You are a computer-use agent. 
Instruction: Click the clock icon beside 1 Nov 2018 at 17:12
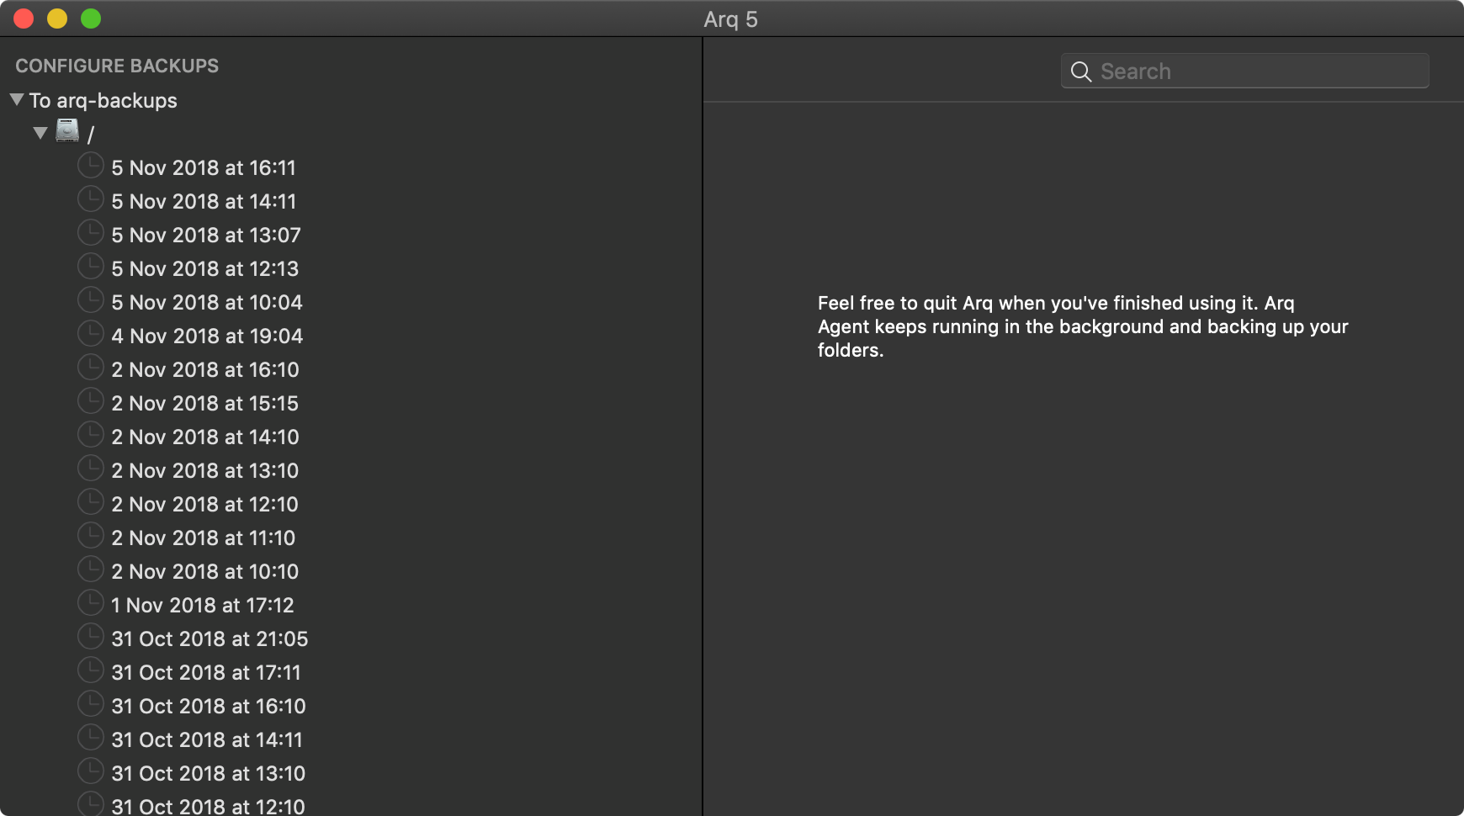tap(91, 603)
